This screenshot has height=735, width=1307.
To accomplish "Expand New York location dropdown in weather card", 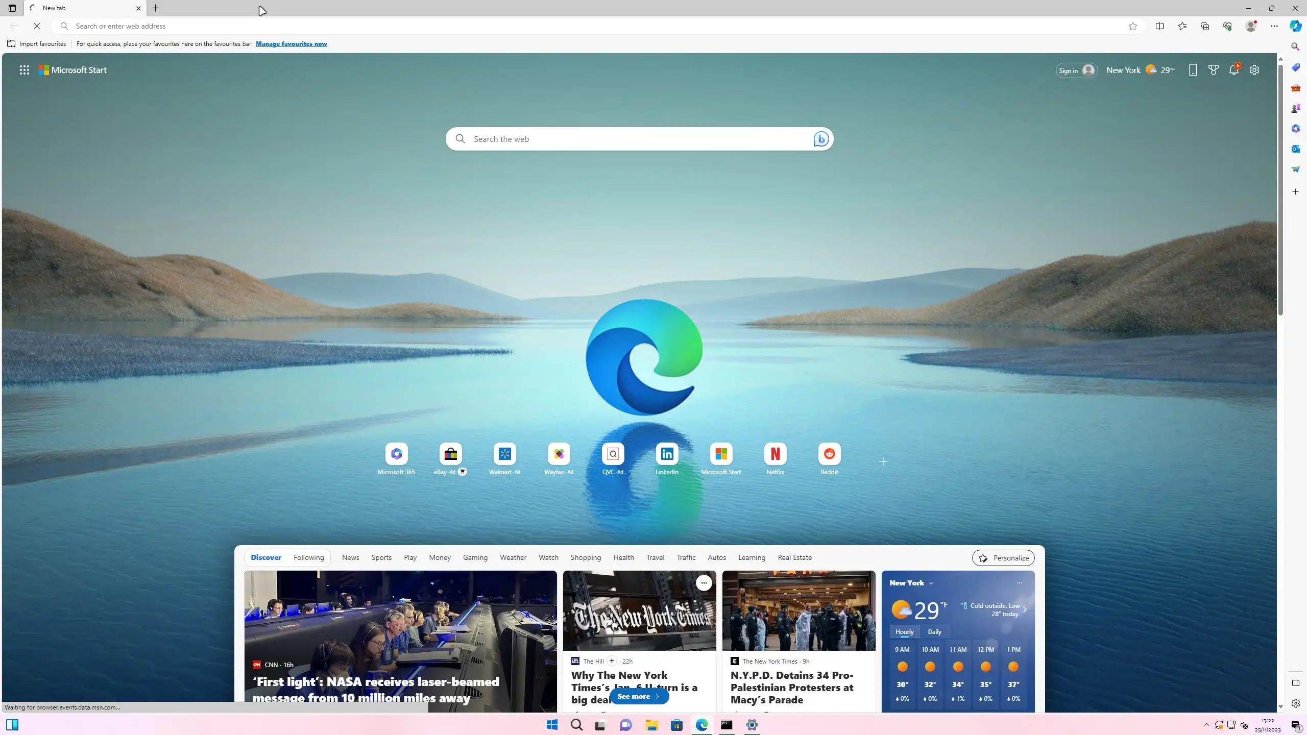I will click(x=931, y=583).
